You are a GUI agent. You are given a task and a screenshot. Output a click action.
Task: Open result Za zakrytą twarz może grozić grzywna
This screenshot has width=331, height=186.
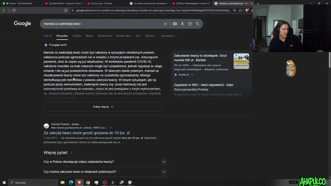tap(86, 133)
